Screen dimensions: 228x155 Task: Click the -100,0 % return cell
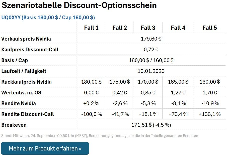pos(91,114)
